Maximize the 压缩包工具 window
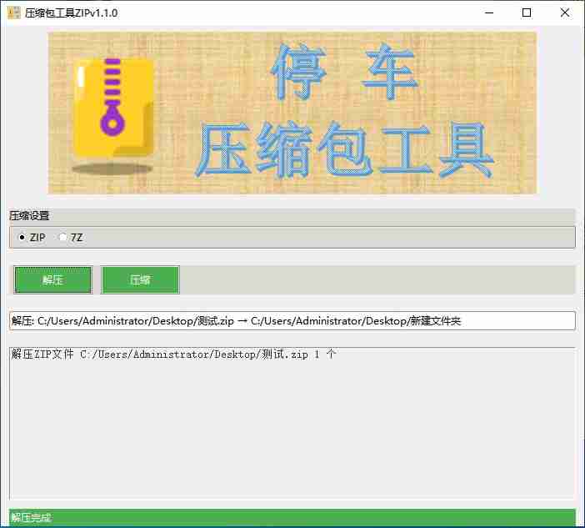Image resolution: width=585 pixels, height=528 pixels. point(527,13)
